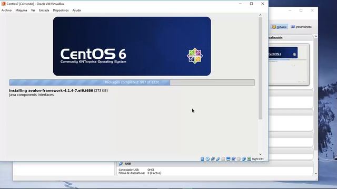
Task: Maximize the background VirtualBox Manager window
Action: tap(301, 10)
